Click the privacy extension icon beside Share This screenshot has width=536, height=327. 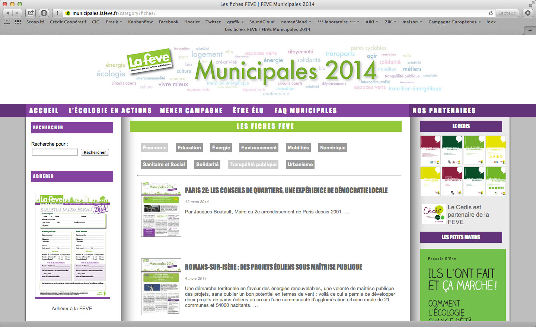click(44, 13)
